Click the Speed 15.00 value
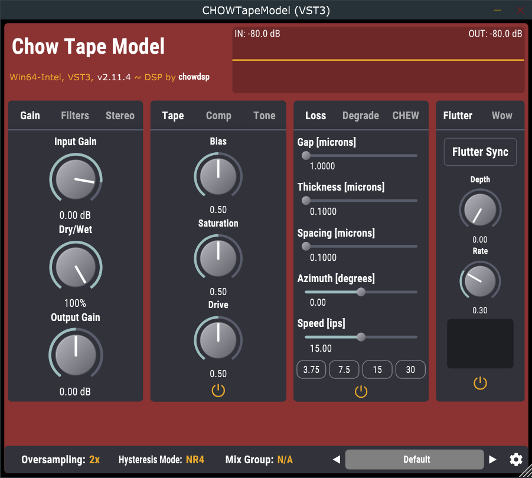This screenshot has width=532, height=478. [321, 349]
